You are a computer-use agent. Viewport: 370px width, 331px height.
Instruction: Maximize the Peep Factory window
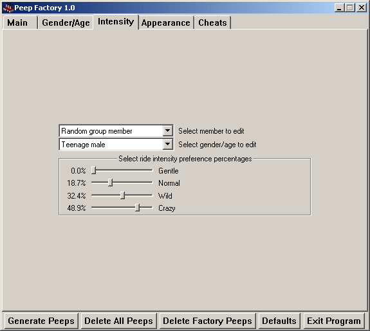click(349, 8)
